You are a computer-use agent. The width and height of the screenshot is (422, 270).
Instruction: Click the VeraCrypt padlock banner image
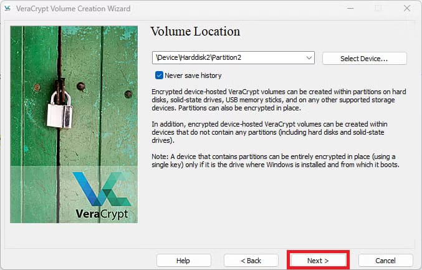[74, 124]
